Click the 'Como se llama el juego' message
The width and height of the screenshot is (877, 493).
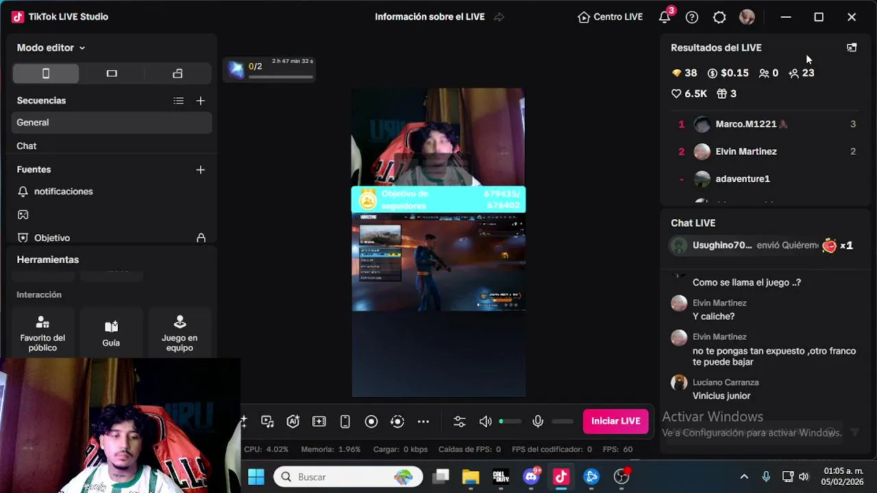pyautogui.click(x=747, y=282)
